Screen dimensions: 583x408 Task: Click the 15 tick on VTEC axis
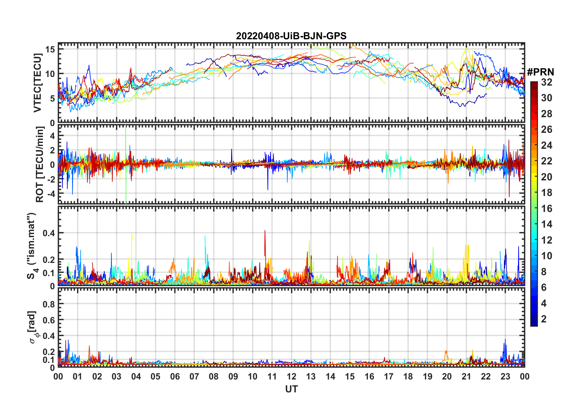pyautogui.click(x=50, y=49)
